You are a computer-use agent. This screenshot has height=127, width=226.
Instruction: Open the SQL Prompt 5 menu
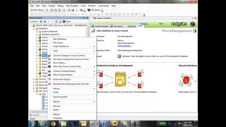pyautogui.click(x=72, y=6)
